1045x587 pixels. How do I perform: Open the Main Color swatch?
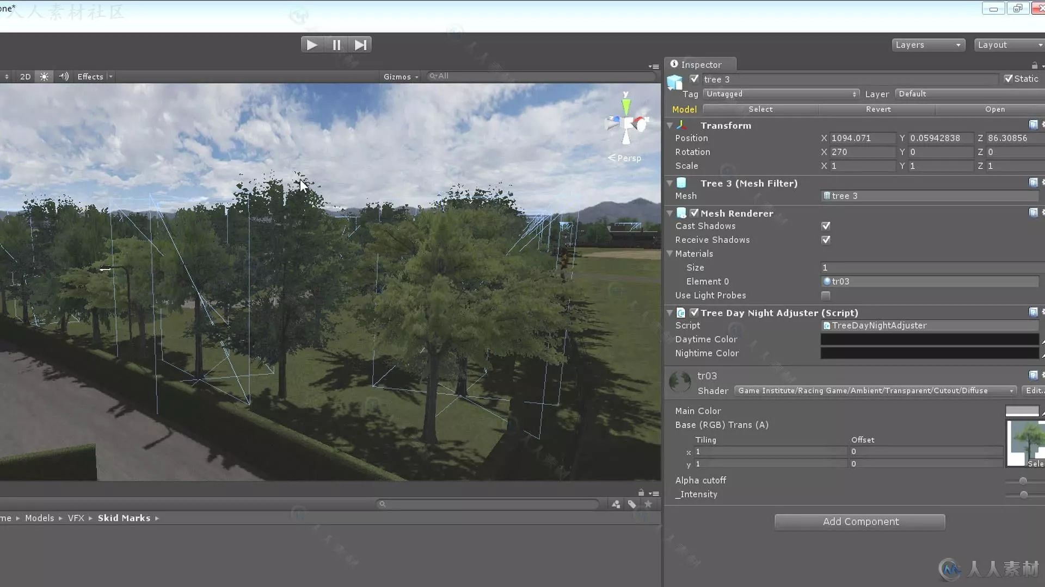pyautogui.click(x=1022, y=411)
